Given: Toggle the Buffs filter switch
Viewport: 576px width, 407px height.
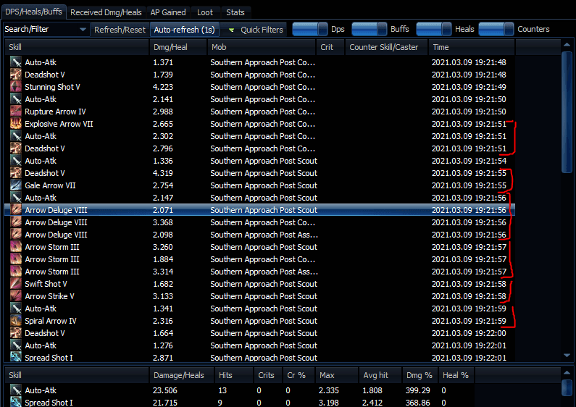Looking at the screenshot, I should [x=369, y=30].
